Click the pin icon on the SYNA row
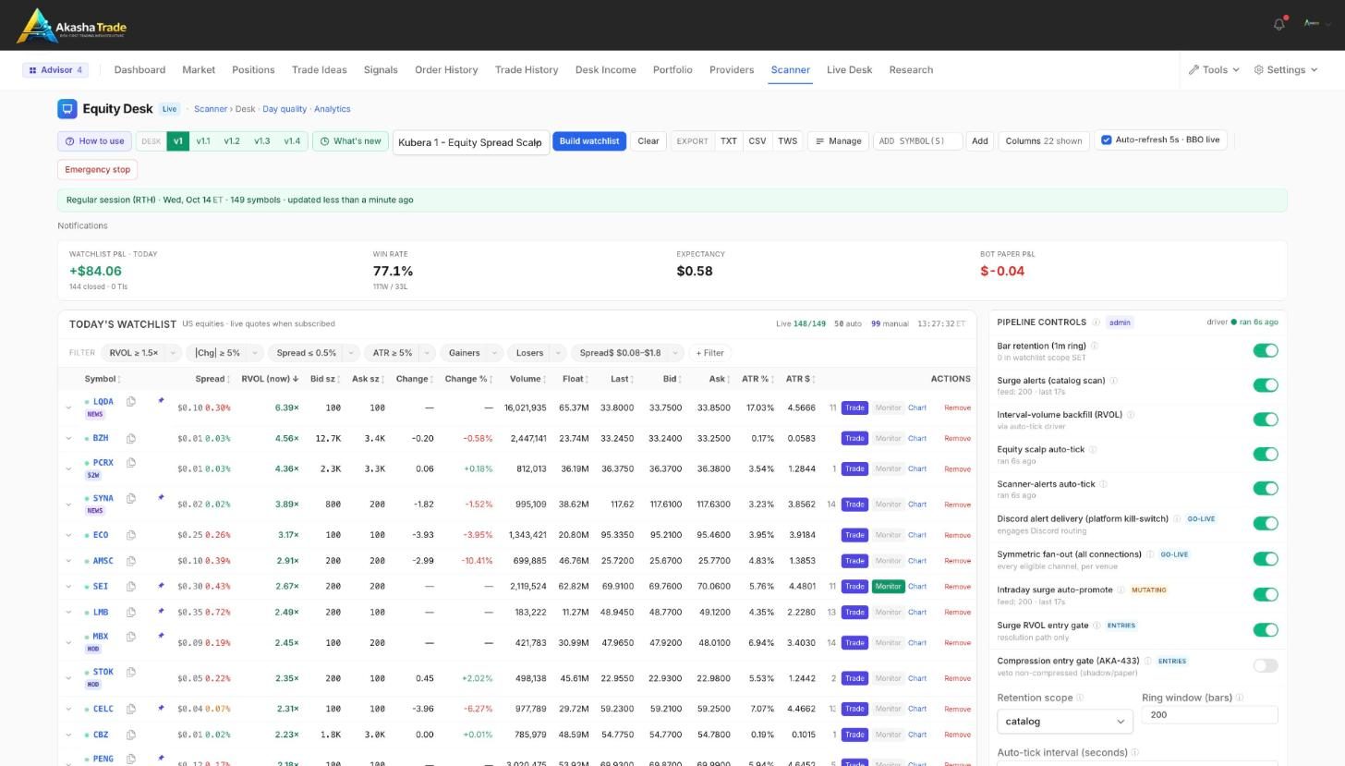The height and width of the screenshot is (766, 1345). coord(161,498)
